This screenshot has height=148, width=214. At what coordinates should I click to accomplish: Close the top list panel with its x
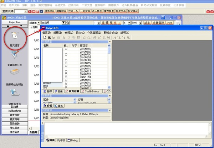[x=110, y=42]
